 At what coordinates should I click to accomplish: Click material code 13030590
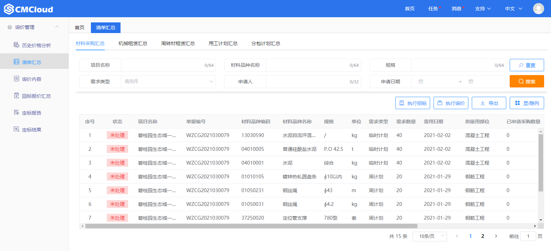pos(253,135)
